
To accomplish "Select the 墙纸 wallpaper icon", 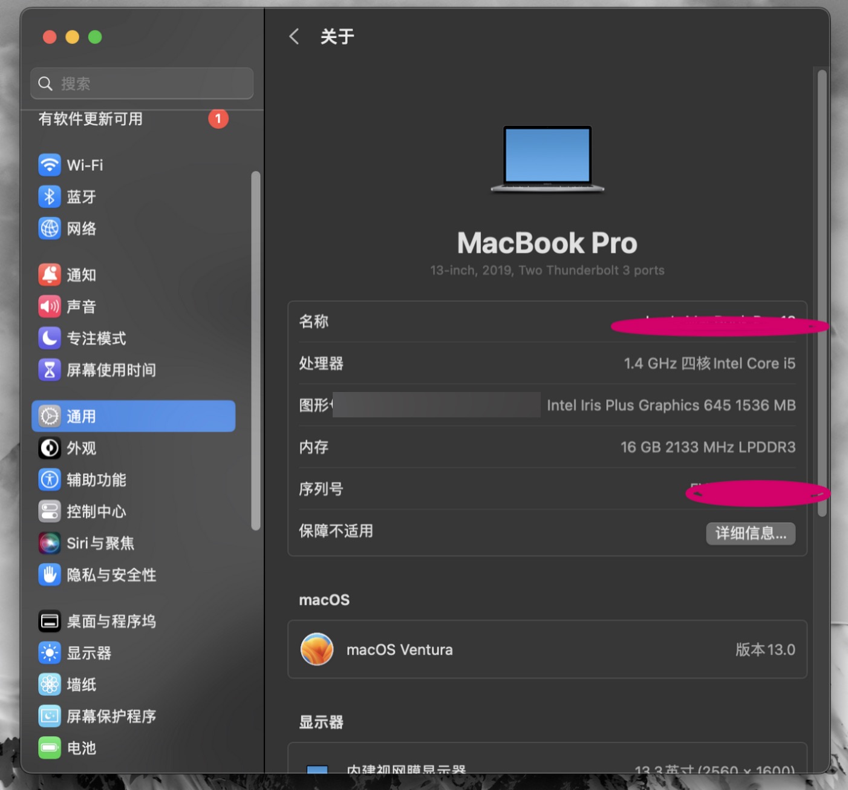I will [x=50, y=684].
